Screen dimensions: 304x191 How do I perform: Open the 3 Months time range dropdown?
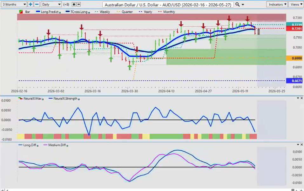click(x=14, y=4)
